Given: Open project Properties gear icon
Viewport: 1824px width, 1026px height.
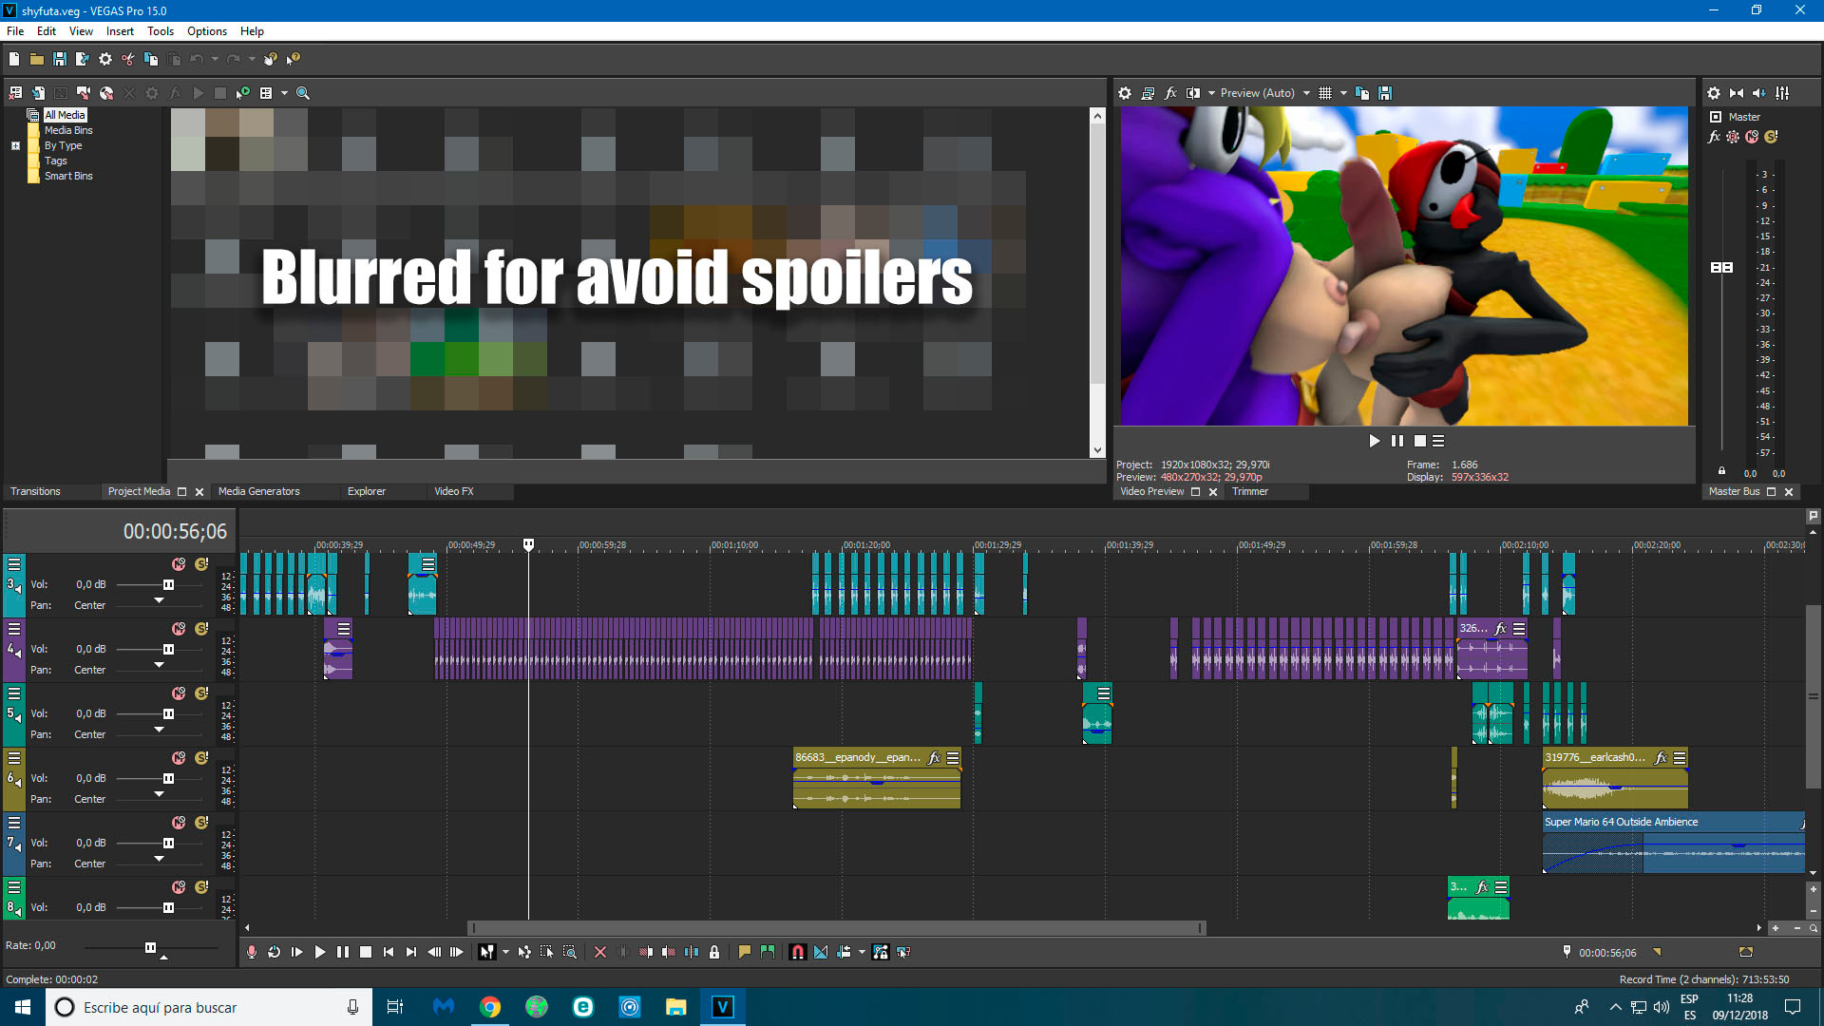Looking at the screenshot, I should coord(105,59).
